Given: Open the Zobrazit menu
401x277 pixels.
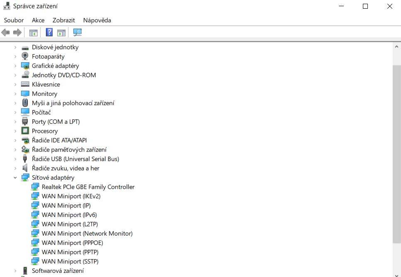Looking at the screenshot, I should 64,20.
